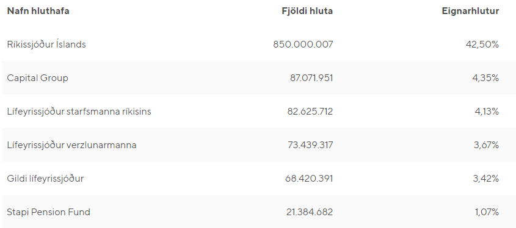
Task: Click the Eignarhlutur column header
Action: 470,11
